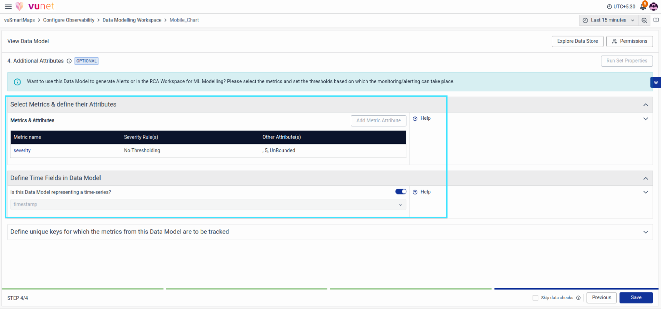Click the Save button
This screenshot has height=309, width=661.
point(636,297)
